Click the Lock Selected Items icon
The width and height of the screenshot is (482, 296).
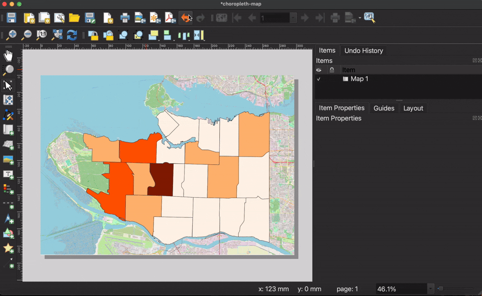click(93, 35)
